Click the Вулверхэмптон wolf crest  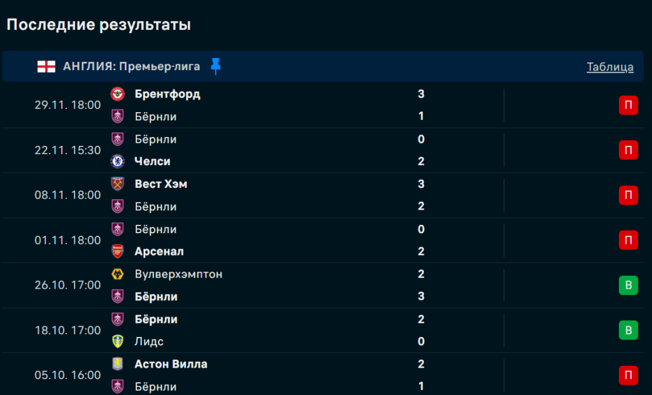(x=118, y=274)
